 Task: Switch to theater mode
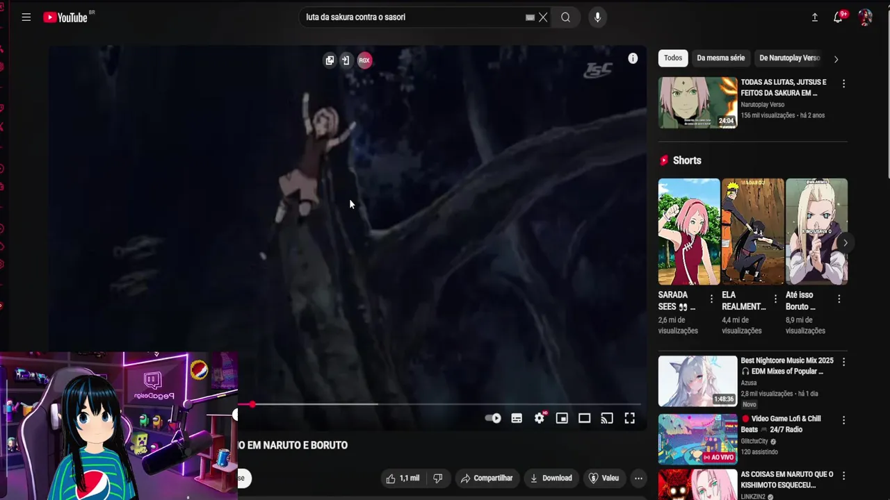point(585,418)
